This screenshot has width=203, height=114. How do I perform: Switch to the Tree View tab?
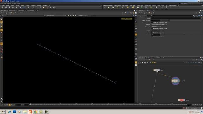pyautogui.click(x=148, y=58)
